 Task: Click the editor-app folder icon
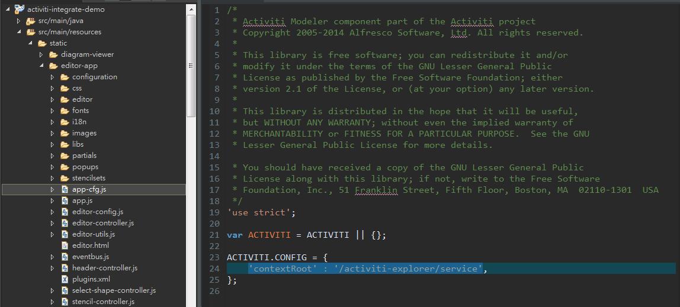pyautogui.click(x=53, y=66)
